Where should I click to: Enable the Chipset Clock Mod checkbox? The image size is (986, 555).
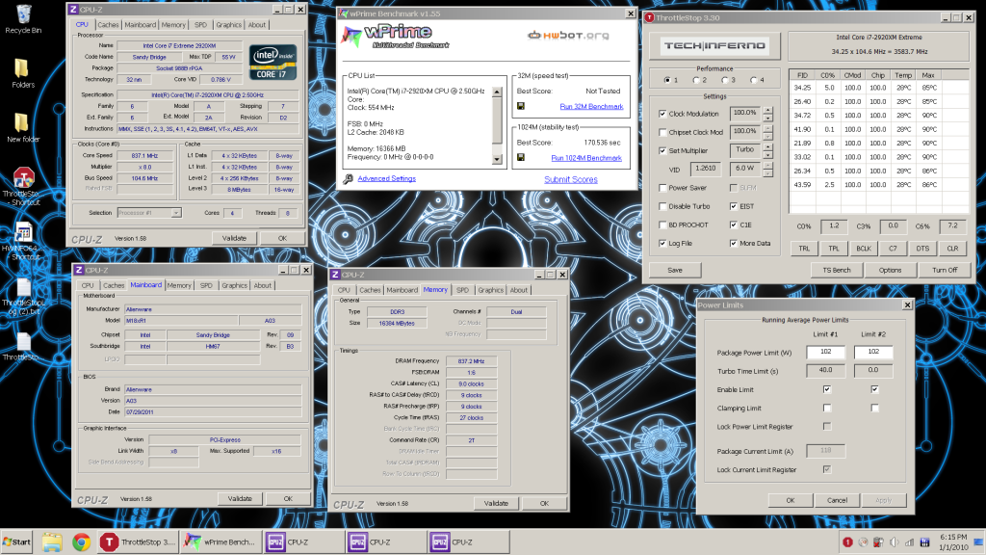[x=662, y=132]
